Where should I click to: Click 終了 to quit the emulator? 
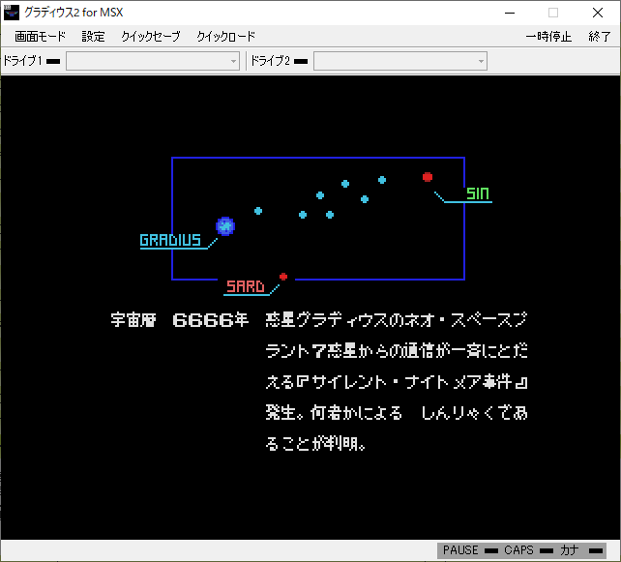point(600,37)
